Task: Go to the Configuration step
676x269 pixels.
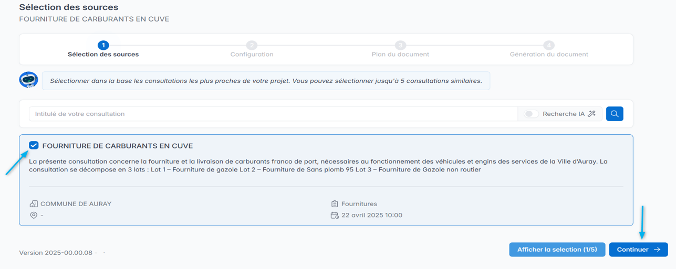Action: tap(252, 54)
